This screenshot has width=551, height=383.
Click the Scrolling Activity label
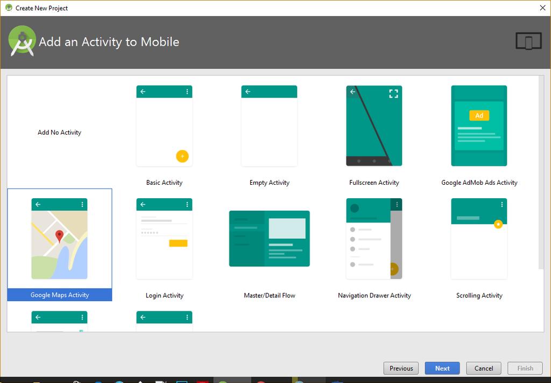pyautogui.click(x=479, y=295)
